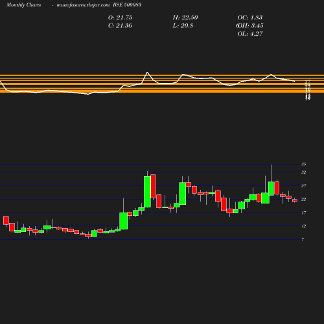Select the close value "C: 21.36"

[120, 26]
